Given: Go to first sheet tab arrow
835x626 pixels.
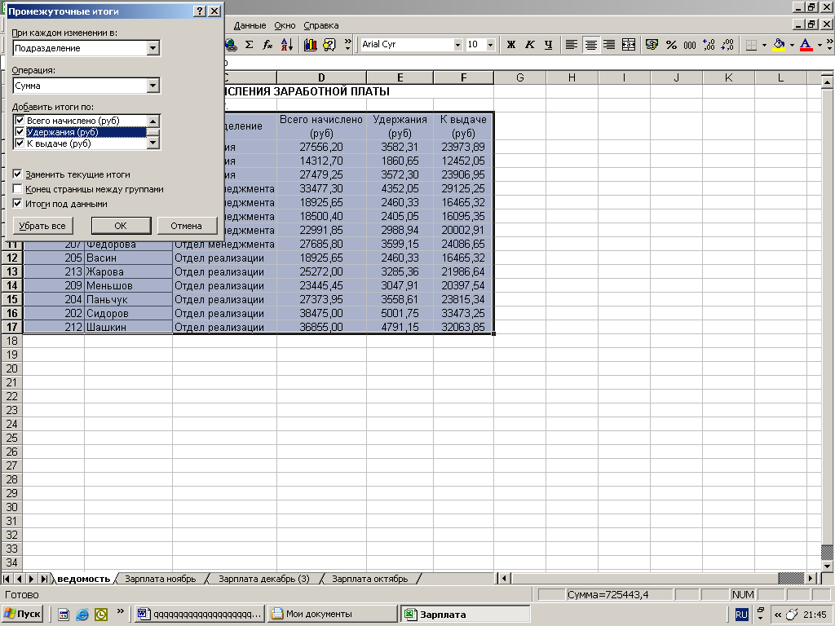Looking at the screenshot, I should (7, 579).
